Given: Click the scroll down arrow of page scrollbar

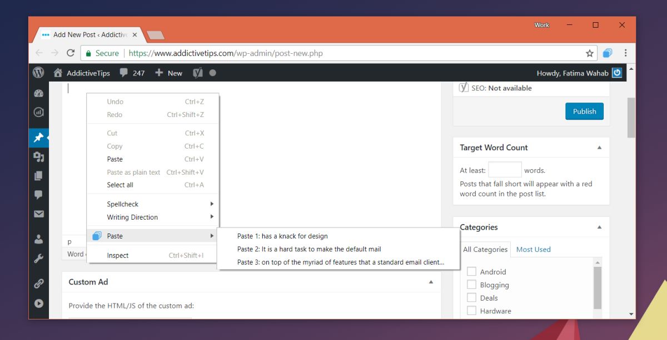Looking at the screenshot, I should tap(631, 314).
